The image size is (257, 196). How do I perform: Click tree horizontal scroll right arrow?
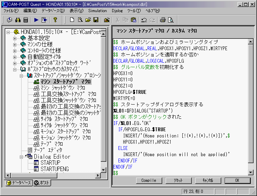(98, 176)
